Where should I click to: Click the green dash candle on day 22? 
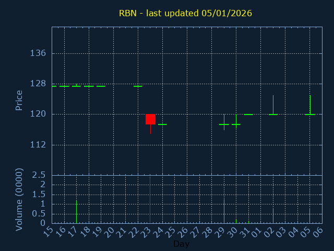138,86
